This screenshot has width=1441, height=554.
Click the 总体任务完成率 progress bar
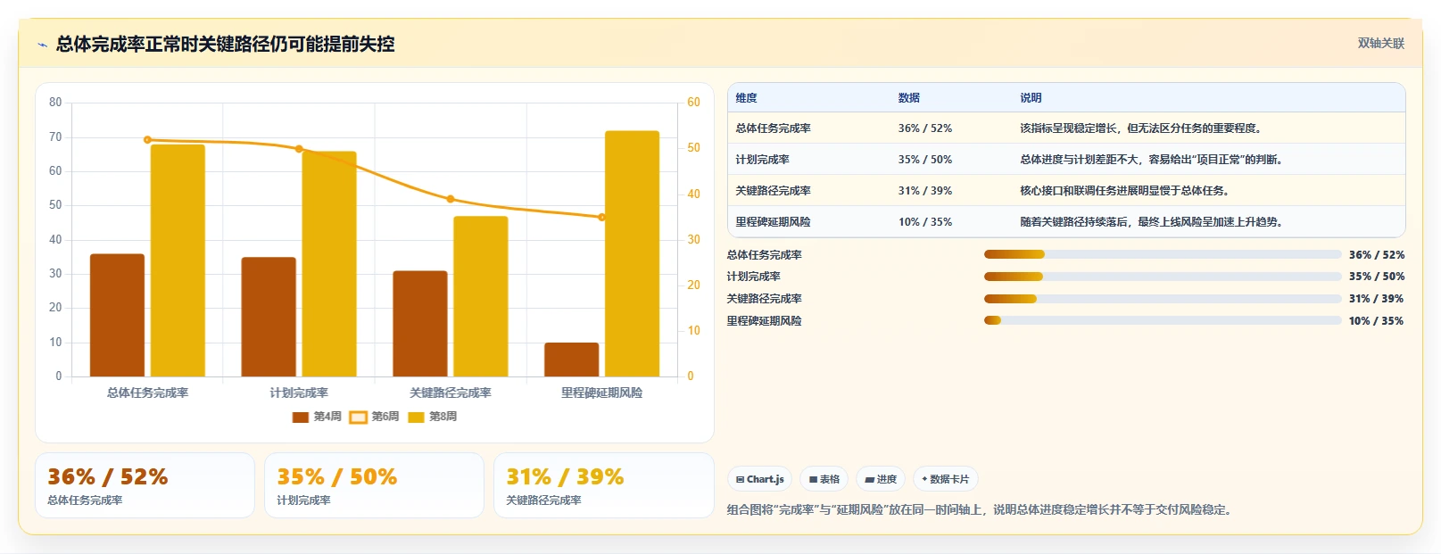(1163, 254)
